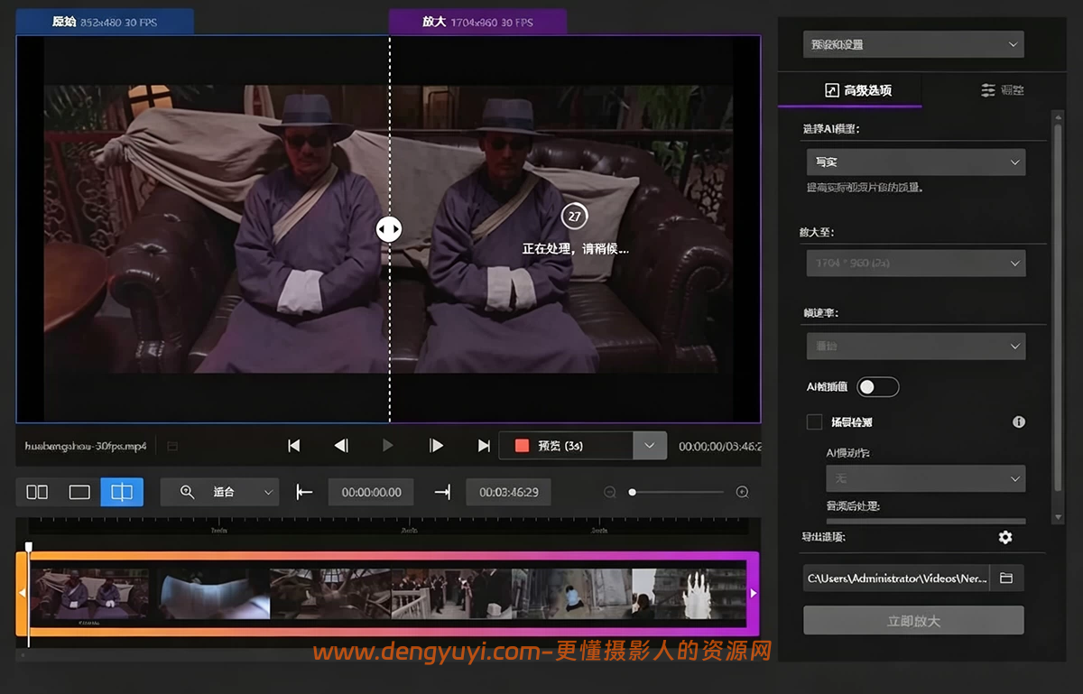Viewport: 1083px width, 694px height.
Task: Browse output folder icon
Action: click(1006, 578)
